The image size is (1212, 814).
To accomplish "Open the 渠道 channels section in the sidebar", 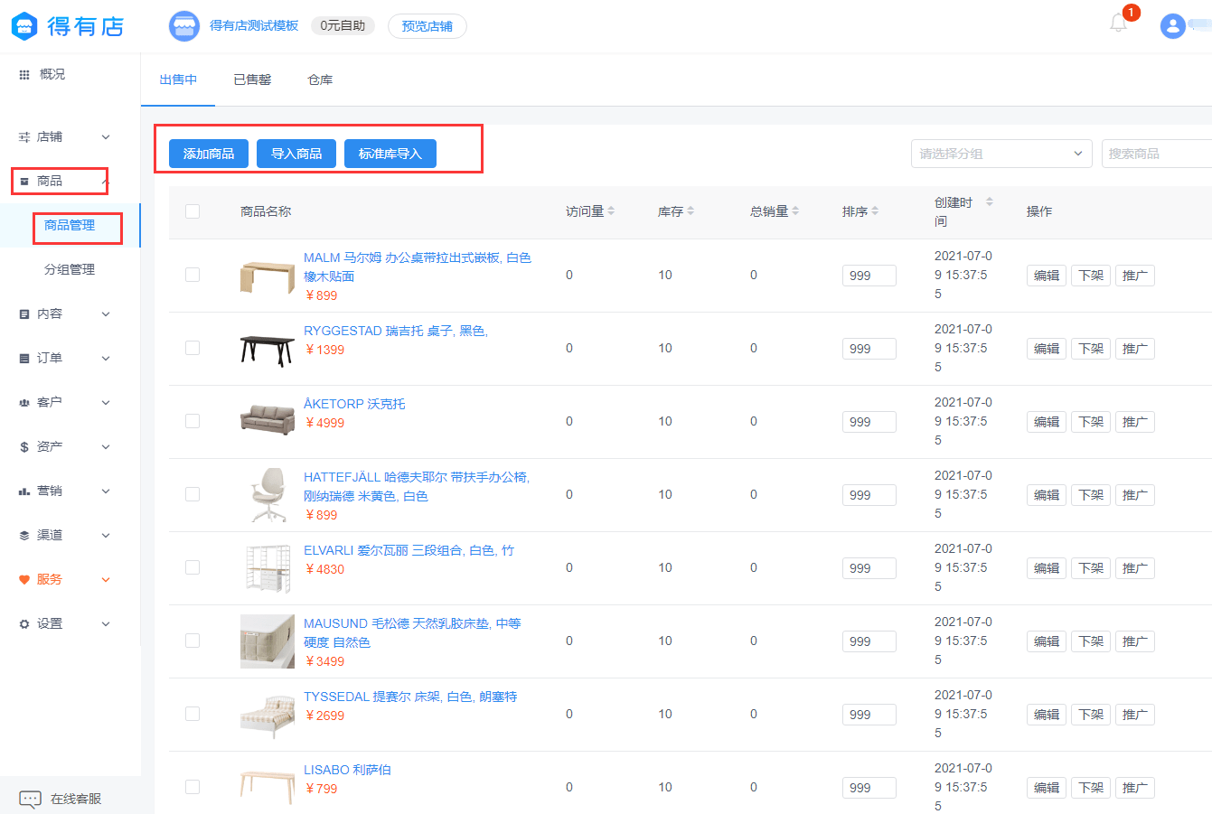I will pos(24,535).
